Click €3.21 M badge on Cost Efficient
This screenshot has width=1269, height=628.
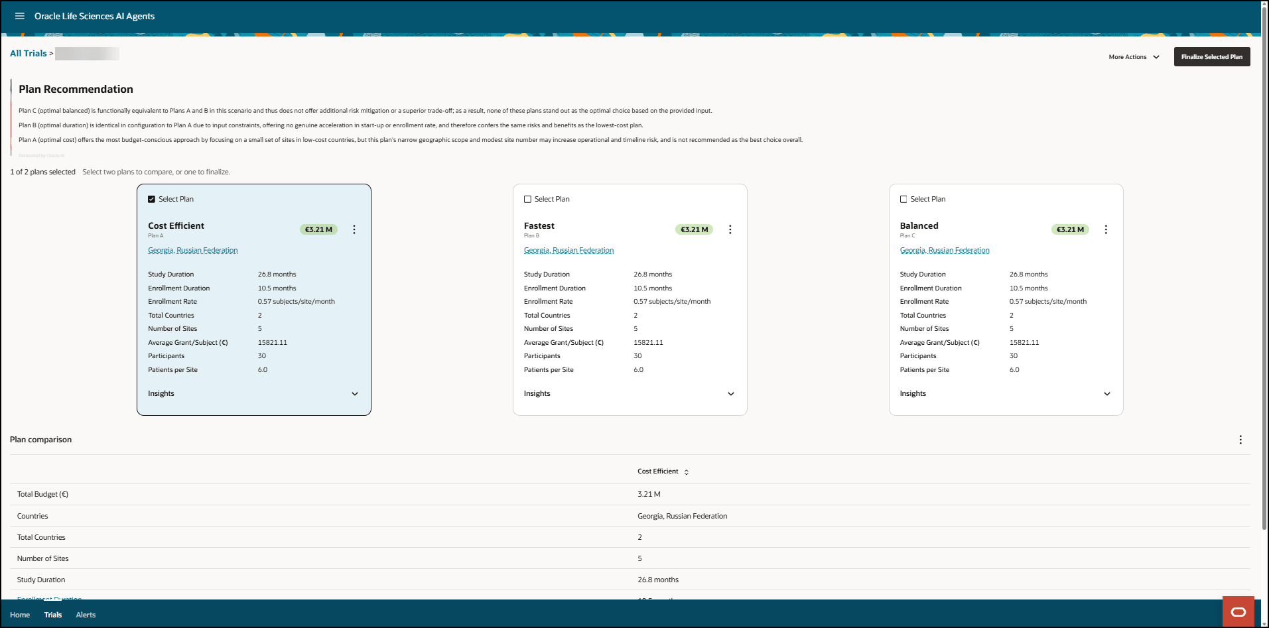(x=319, y=229)
